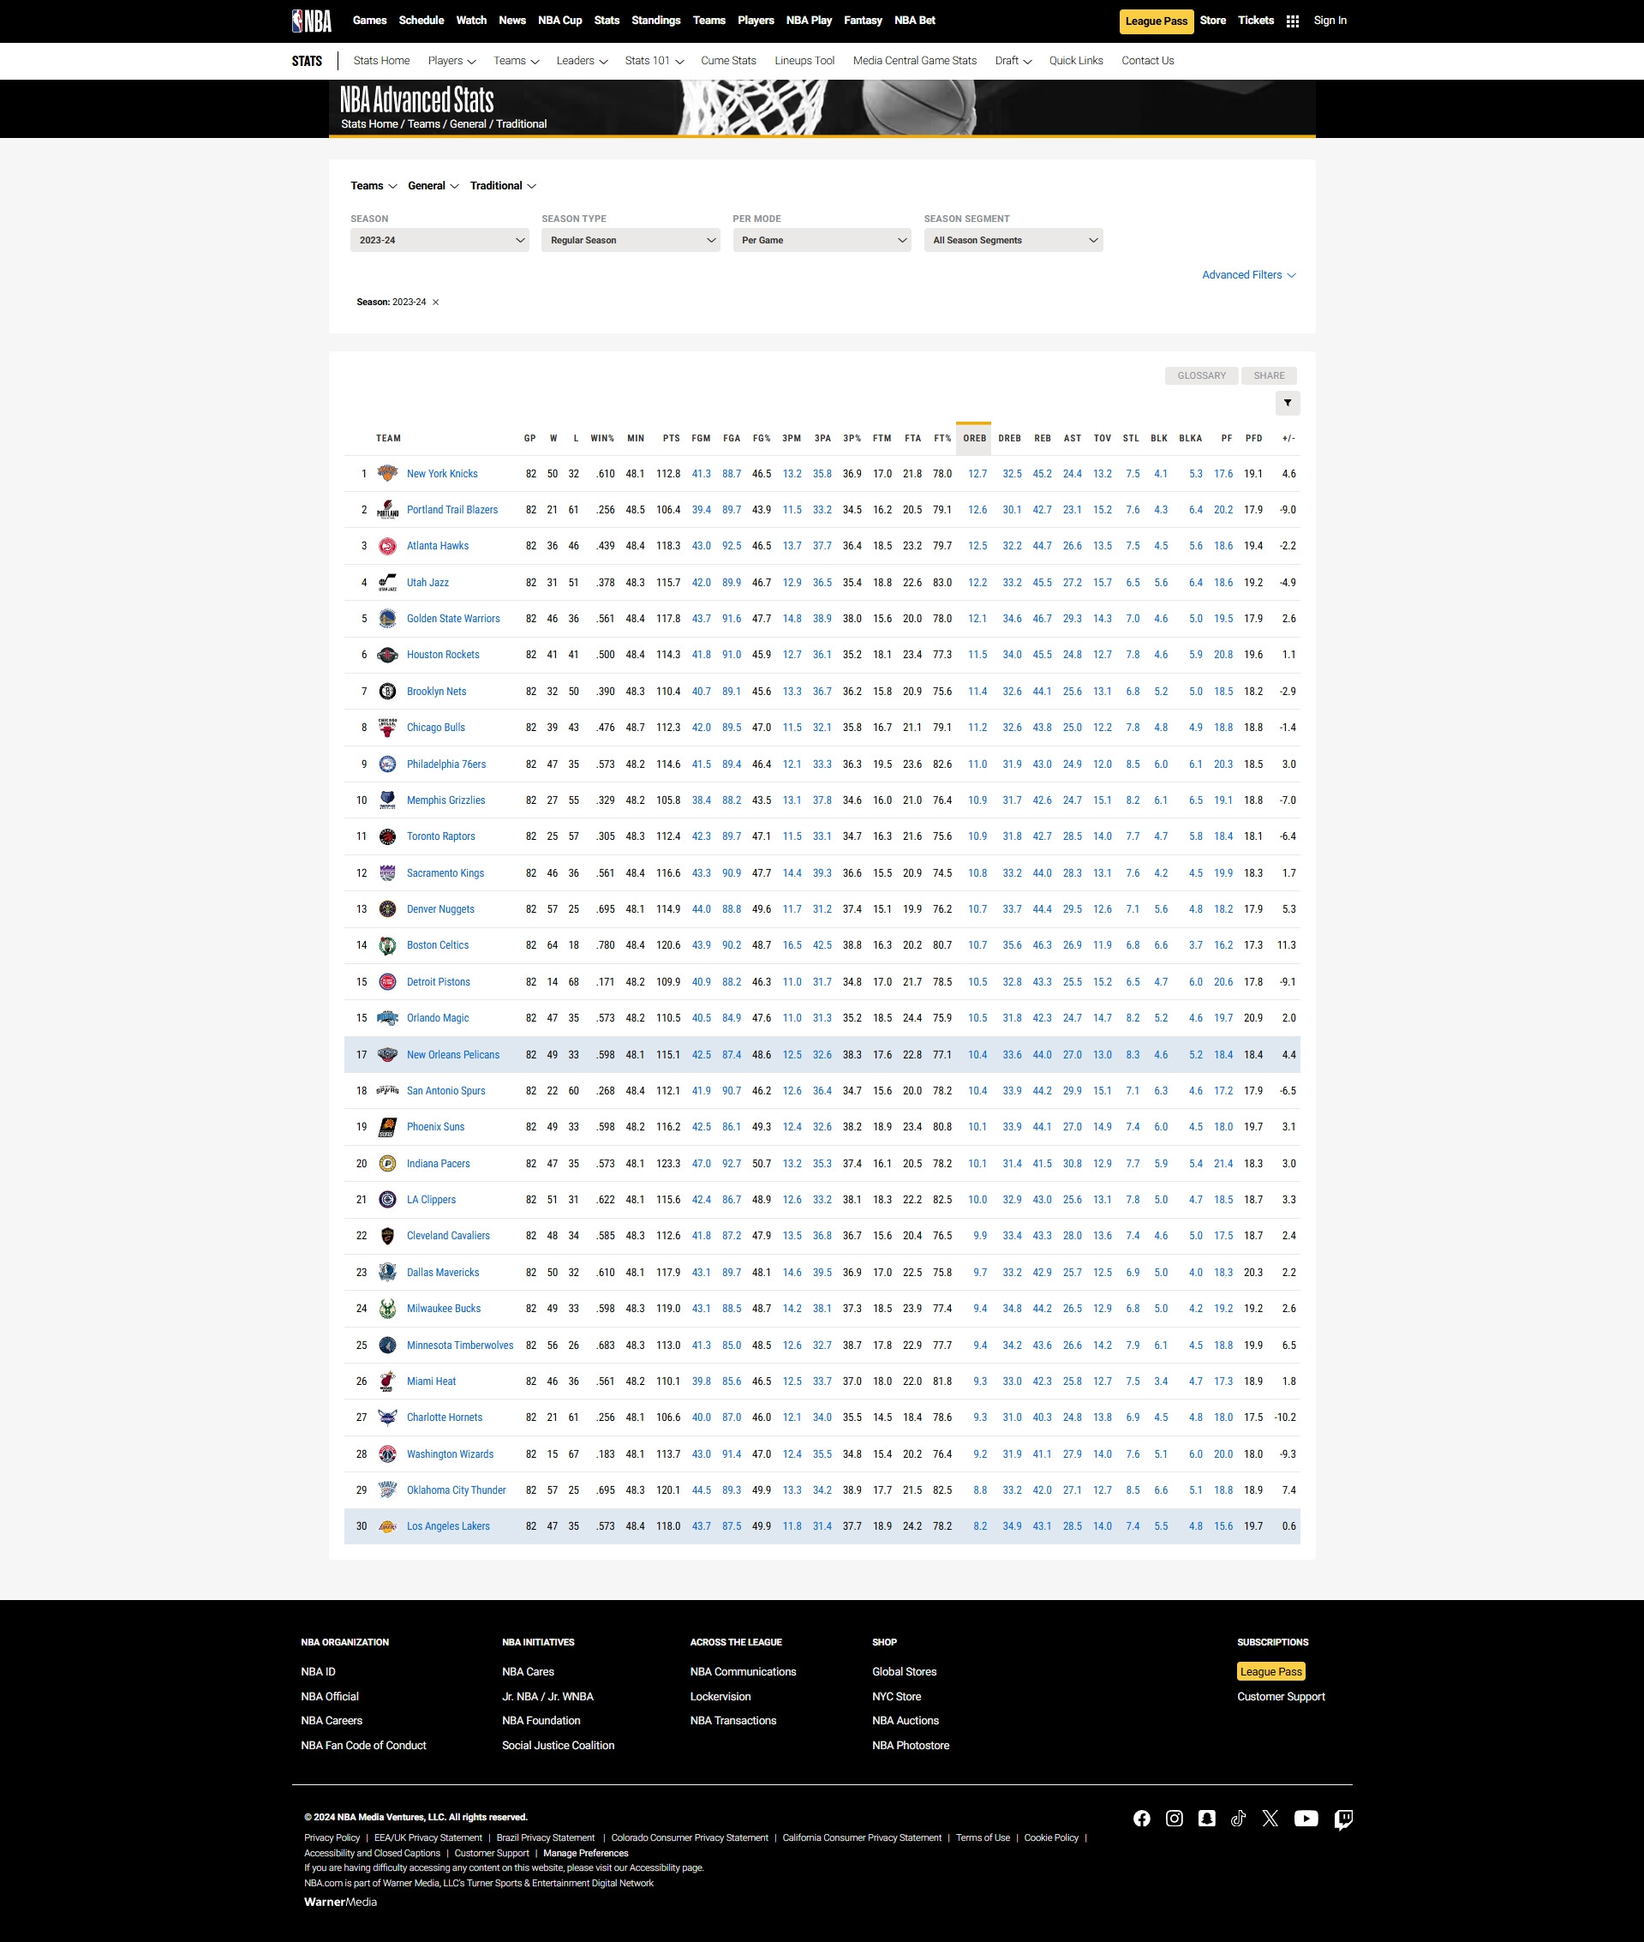This screenshot has height=1942, width=1644.
Task: Open the Traditional stat type selector
Action: pos(503,185)
